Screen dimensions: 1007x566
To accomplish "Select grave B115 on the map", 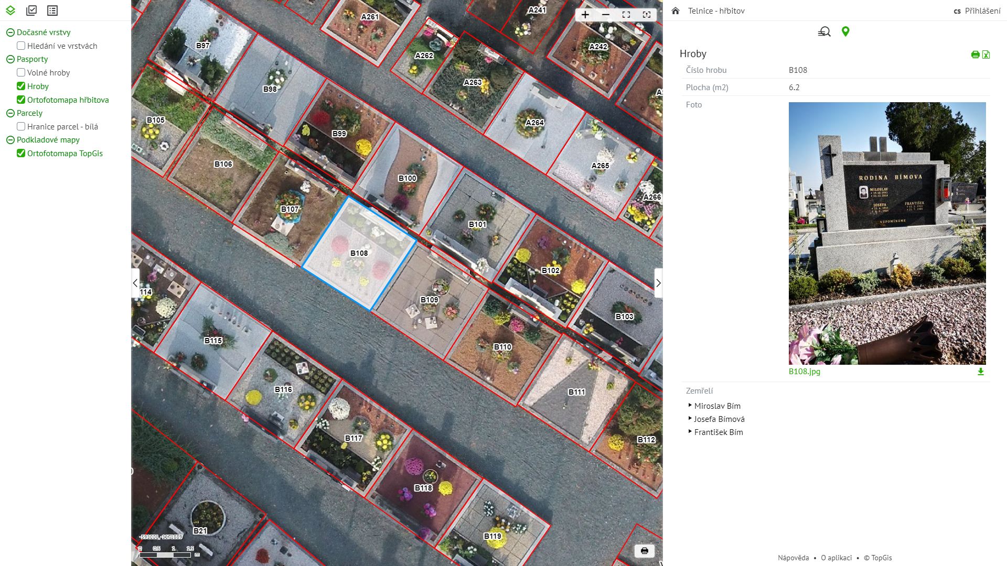I will pos(213,341).
